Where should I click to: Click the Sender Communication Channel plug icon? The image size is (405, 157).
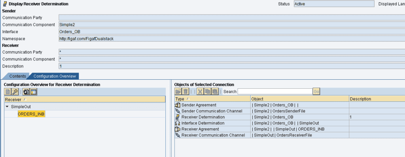(178, 111)
